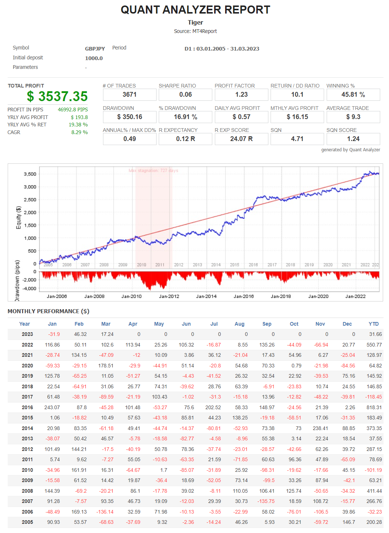This screenshot has width=389, height=533.
Task: Click the R Exp Score 24.07 R box
Action: click(x=241, y=139)
